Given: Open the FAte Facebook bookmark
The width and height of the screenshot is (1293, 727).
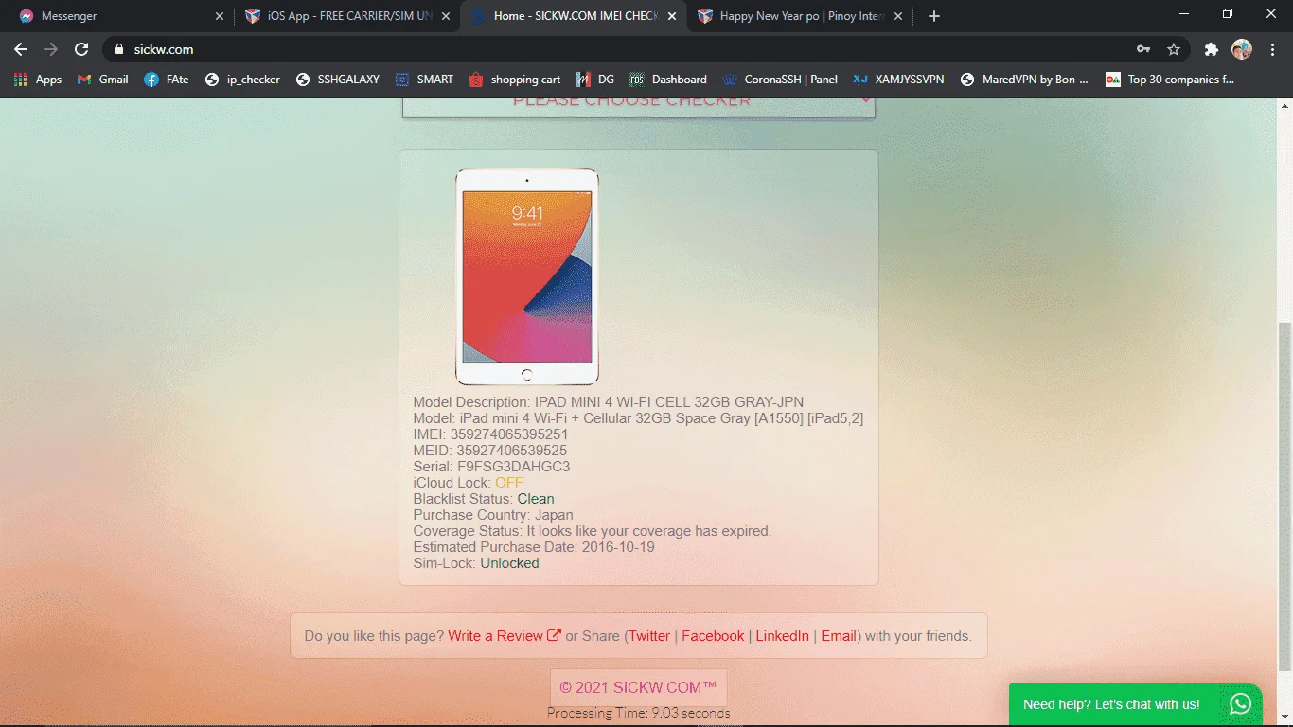Looking at the screenshot, I should click(167, 80).
